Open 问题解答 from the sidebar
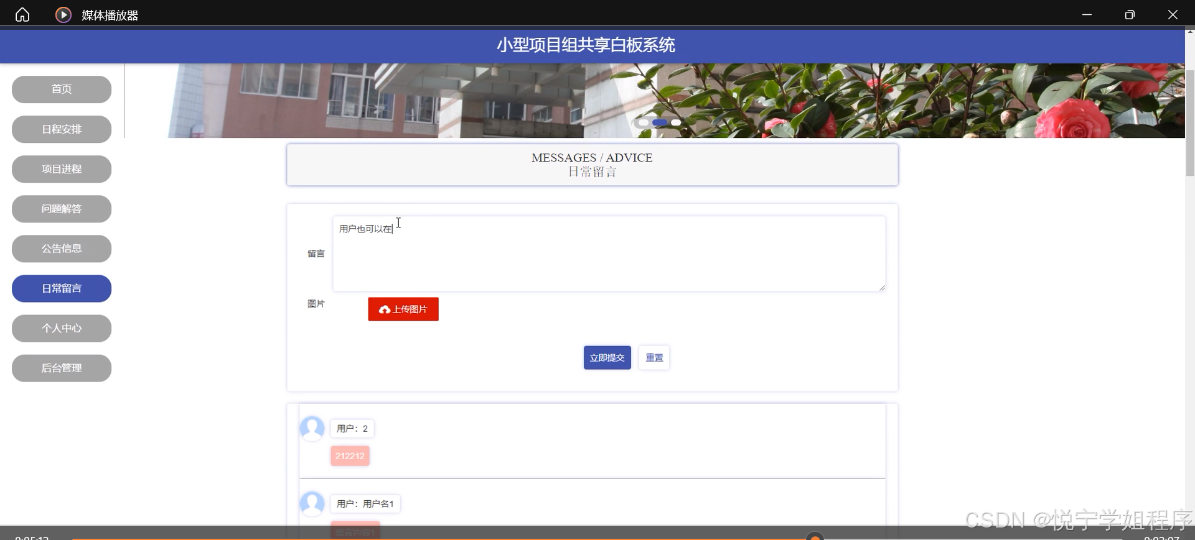 coord(62,209)
